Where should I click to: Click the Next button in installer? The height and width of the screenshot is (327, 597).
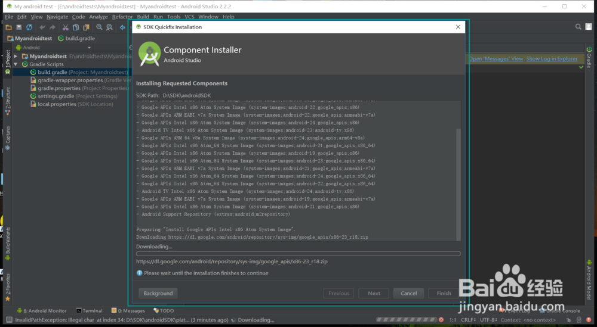(x=374, y=293)
